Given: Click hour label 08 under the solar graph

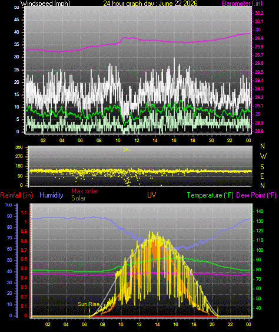Looking at the screenshot, I should click(102, 324).
